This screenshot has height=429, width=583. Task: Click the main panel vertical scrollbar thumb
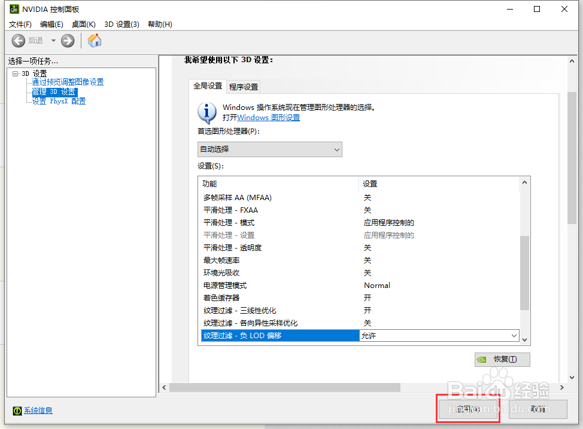572,158
